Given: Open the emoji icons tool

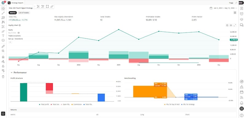Looking at the screenshot, I should click(x=3, y=40).
